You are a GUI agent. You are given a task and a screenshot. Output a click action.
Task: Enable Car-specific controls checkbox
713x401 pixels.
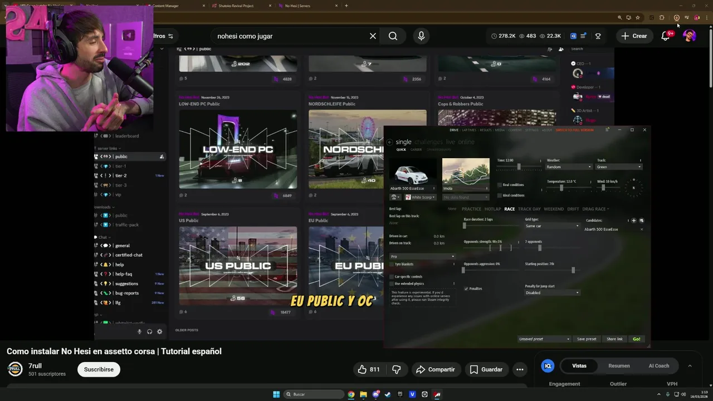point(392,277)
